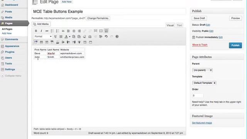The width and height of the screenshot is (247, 139).
Task: Switch to the Visual editor tab
Action: pyautogui.click(x=170, y=25)
